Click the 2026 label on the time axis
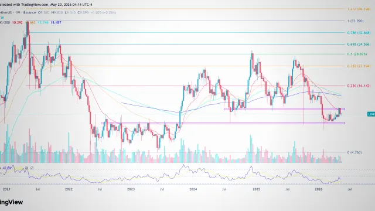Screen dimensions: 375x211 [319, 189]
